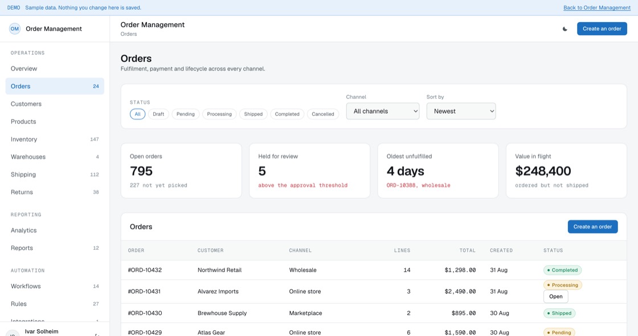Click customer Northwind Retail

pos(219,270)
